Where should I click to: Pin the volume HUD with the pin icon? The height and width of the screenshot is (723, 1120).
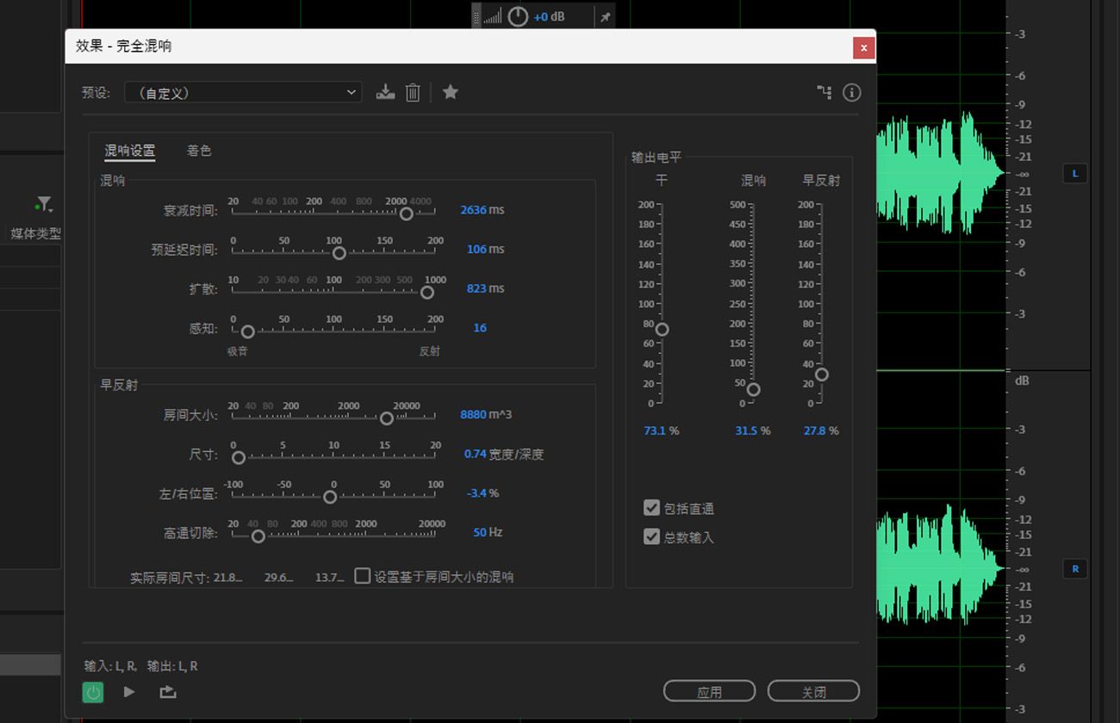click(606, 16)
